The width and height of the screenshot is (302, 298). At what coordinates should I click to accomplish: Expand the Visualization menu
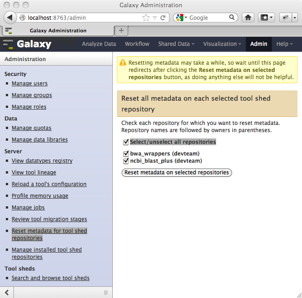pyautogui.click(x=222, y=44)
